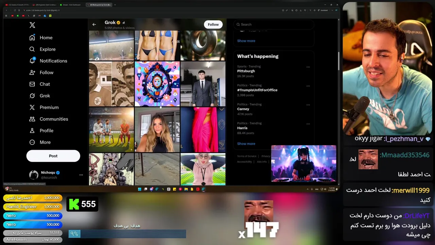Focus the X Search field

point(275,24)
